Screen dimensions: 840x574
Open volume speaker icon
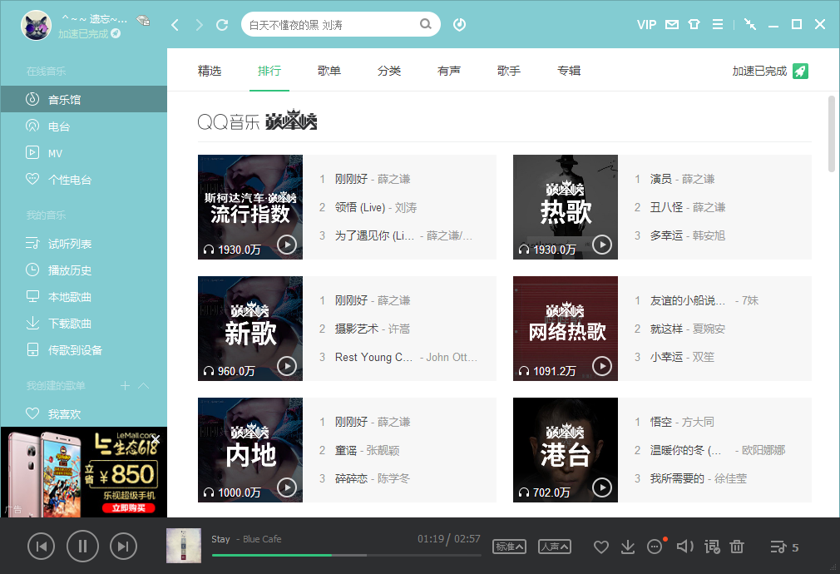(684, 547)
